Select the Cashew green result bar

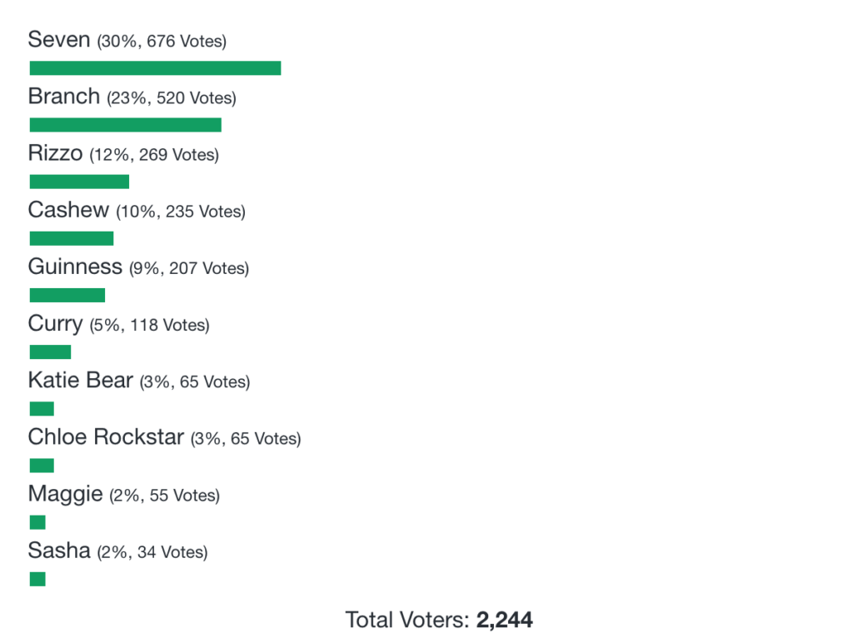(x=72, y=238)
